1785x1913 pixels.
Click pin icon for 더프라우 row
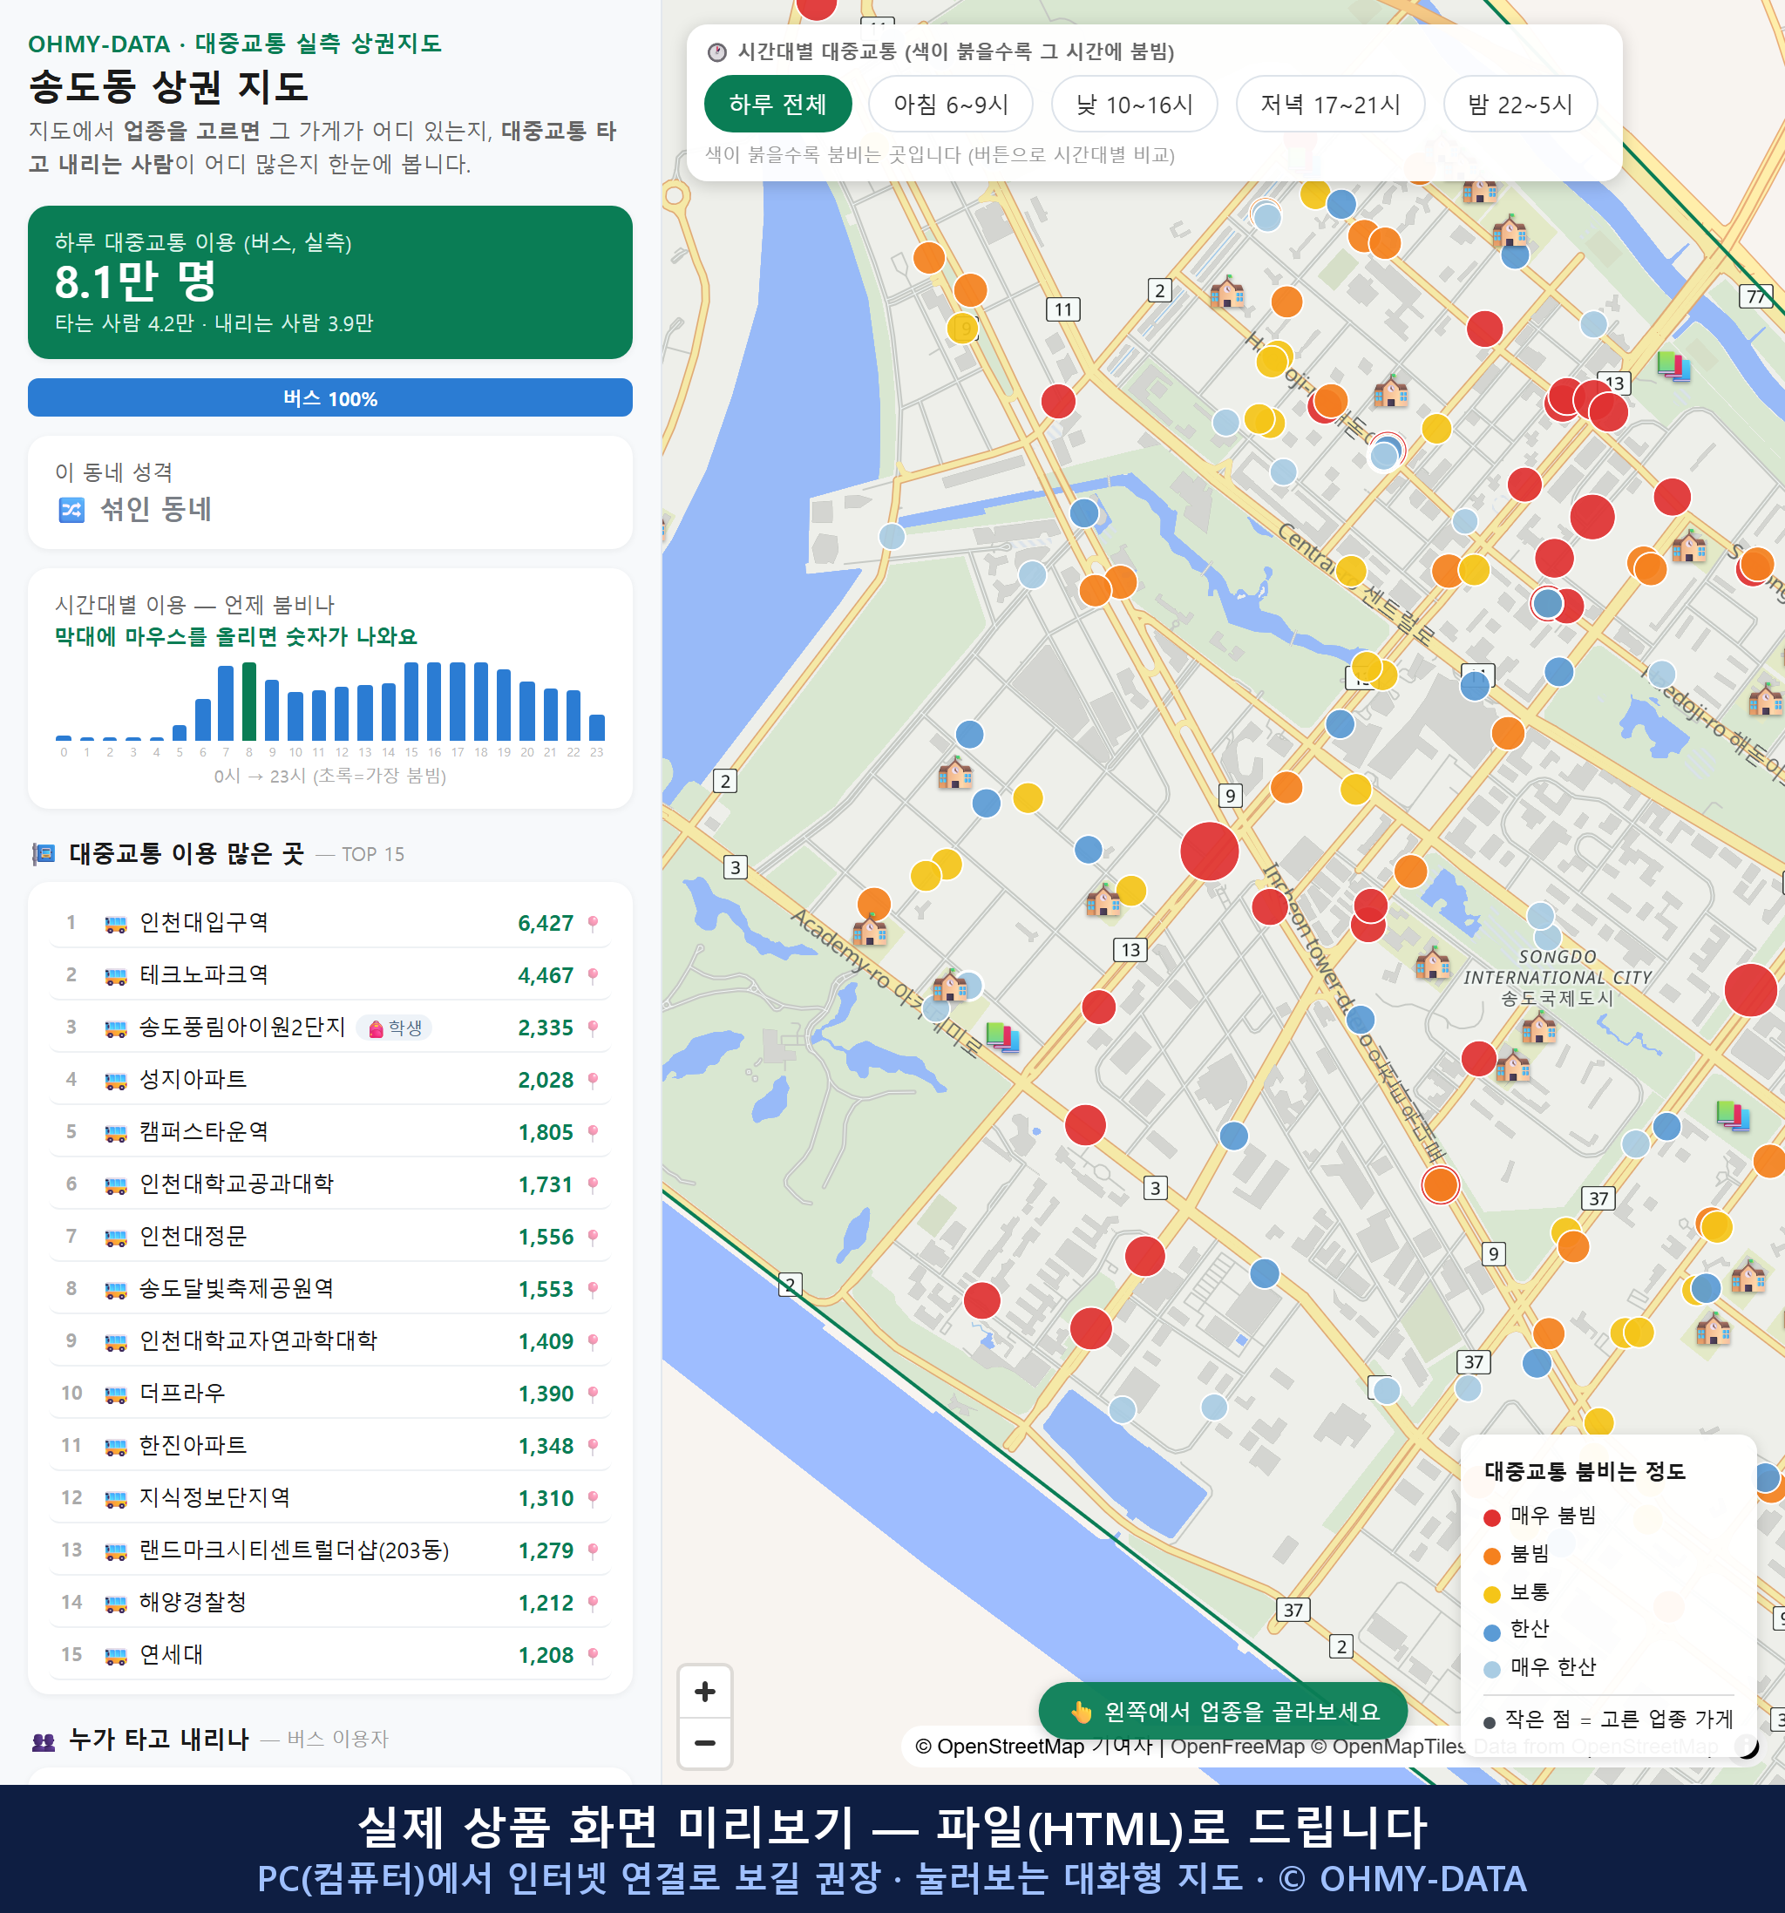pyautogui.click(x=593, y=1394)
